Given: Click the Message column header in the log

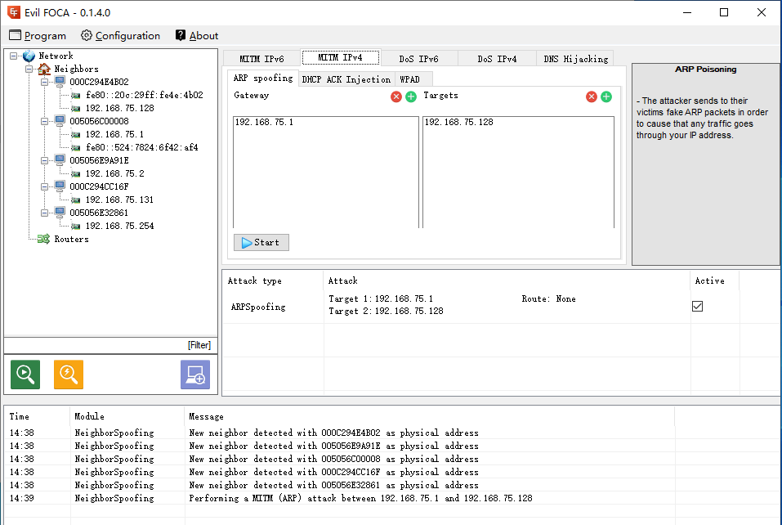Looking at the screenshot, I should tap(429, 416).
